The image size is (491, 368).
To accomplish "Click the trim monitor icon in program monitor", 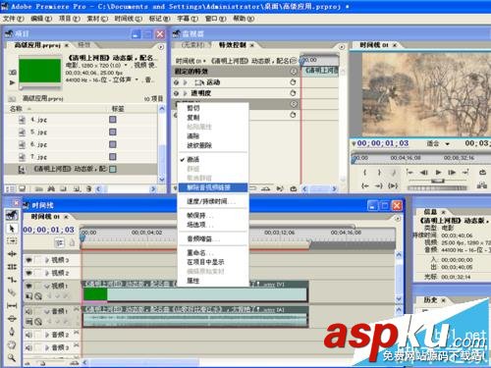I will (481, 185).
